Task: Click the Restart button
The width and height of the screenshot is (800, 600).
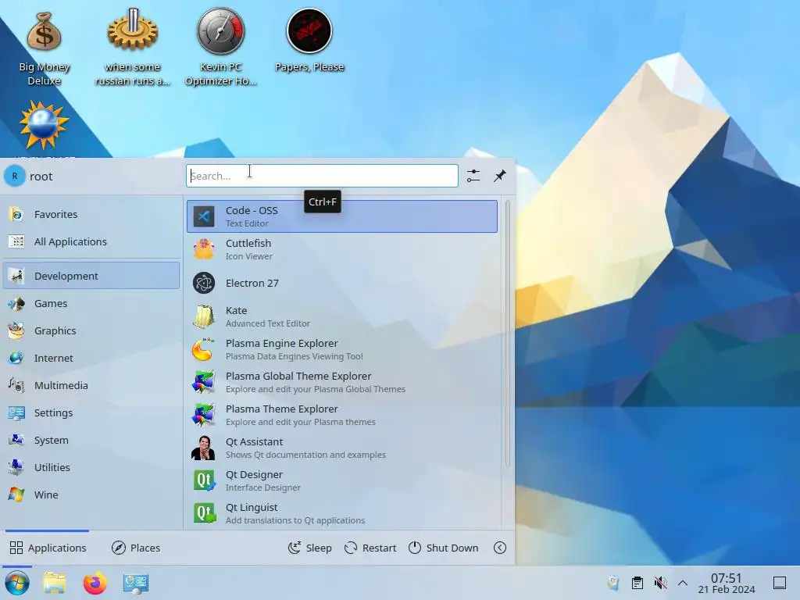Action: point(370,548)
